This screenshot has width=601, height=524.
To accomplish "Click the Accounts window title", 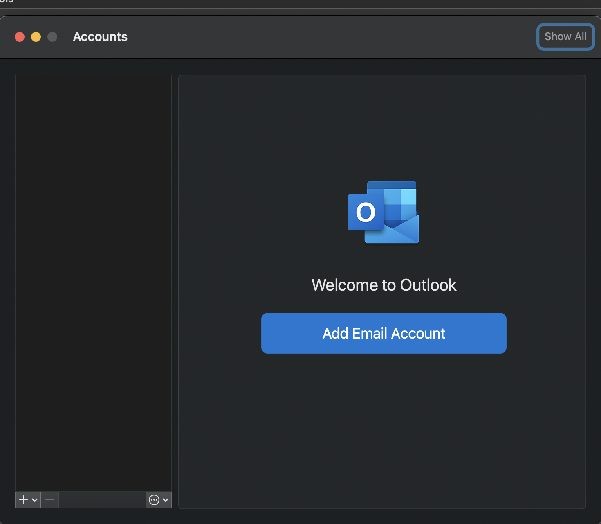I will click(100, 37).
